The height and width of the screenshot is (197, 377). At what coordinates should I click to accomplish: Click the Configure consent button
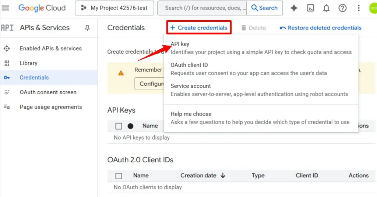tap(149, 84)
